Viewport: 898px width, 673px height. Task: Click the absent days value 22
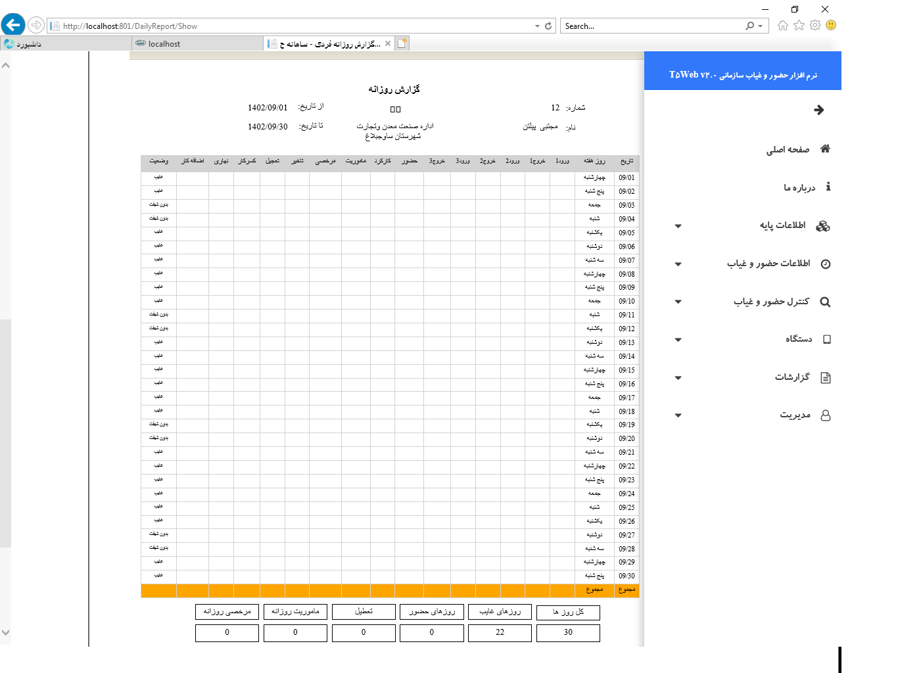pyautogui.click(x=500, y=633)
